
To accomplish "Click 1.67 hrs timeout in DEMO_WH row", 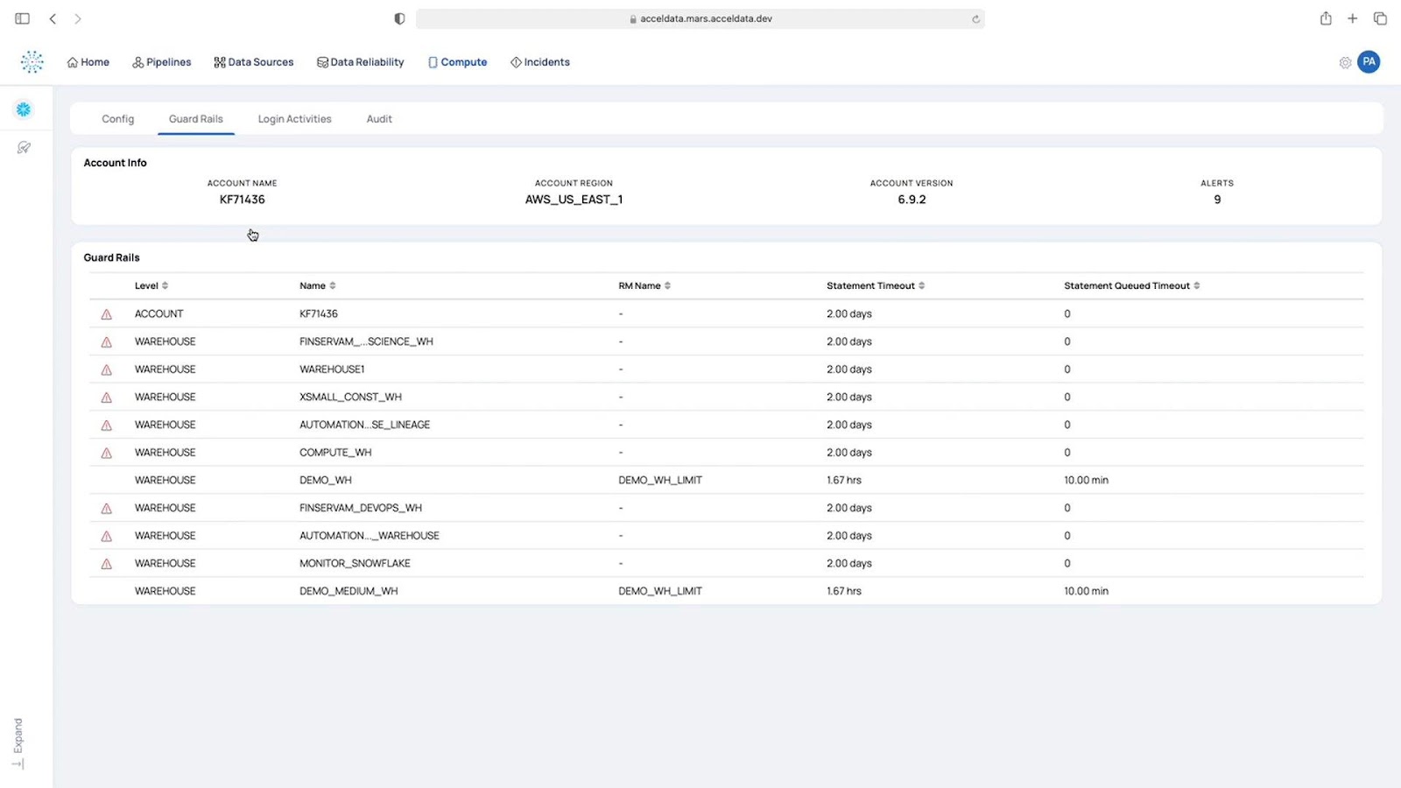I will pos(844,481).
